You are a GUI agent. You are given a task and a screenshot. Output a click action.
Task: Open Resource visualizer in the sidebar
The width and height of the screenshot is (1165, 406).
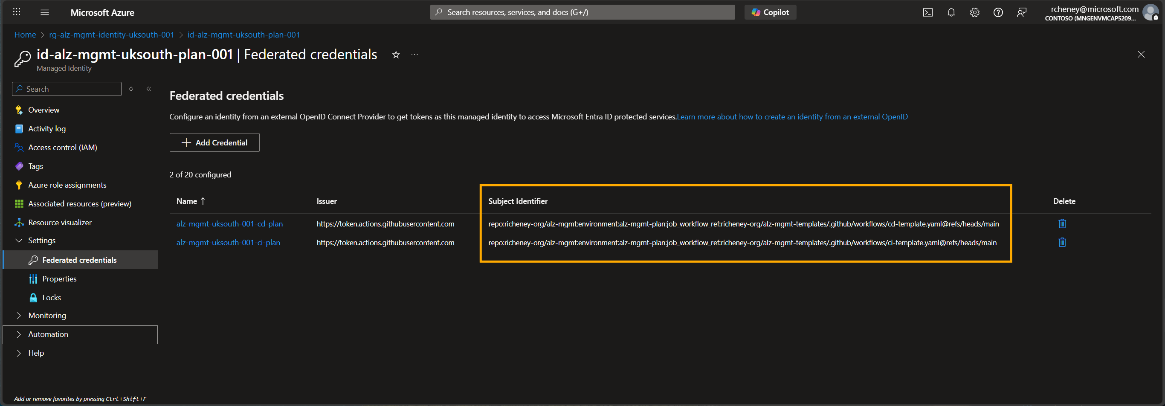(59, 222)
